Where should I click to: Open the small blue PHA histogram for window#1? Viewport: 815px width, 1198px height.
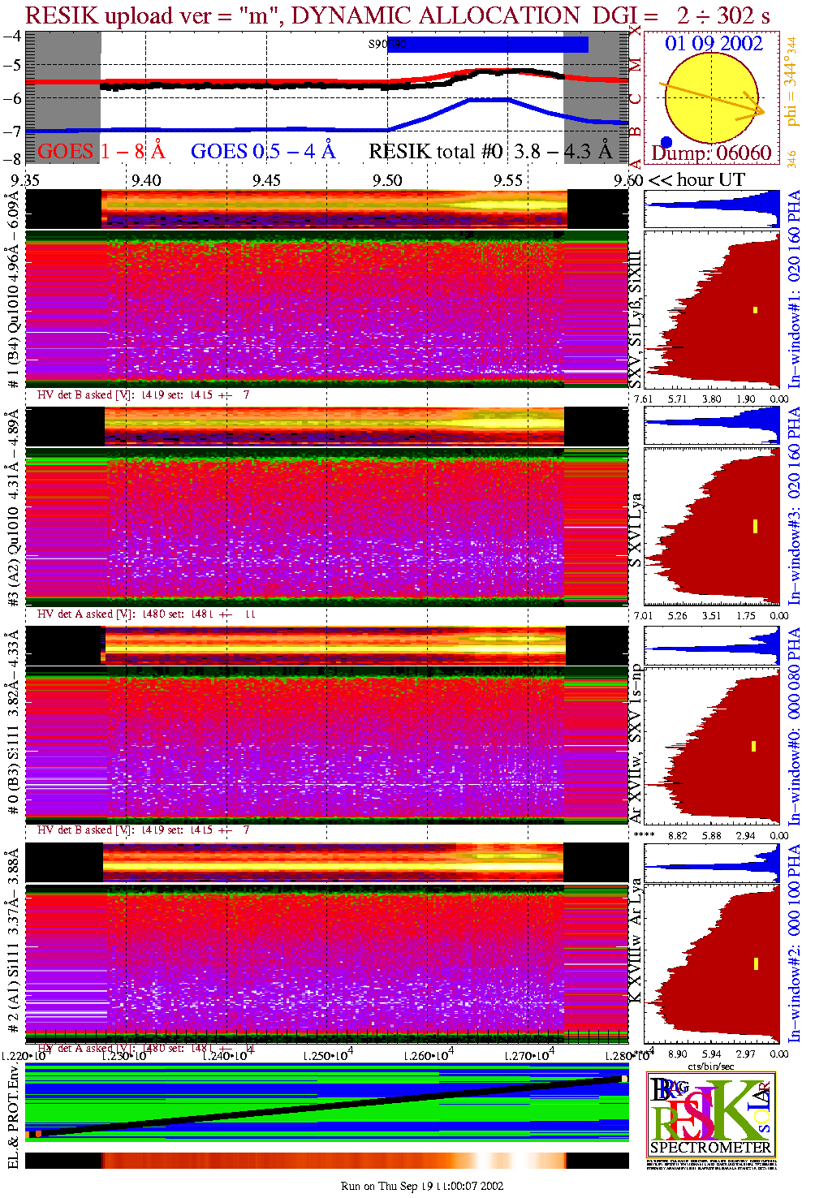tap(712, 209)
